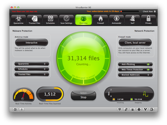167x125 pixels.
Task: Click the 'Counting...' status text
Action: coord(83,64)
